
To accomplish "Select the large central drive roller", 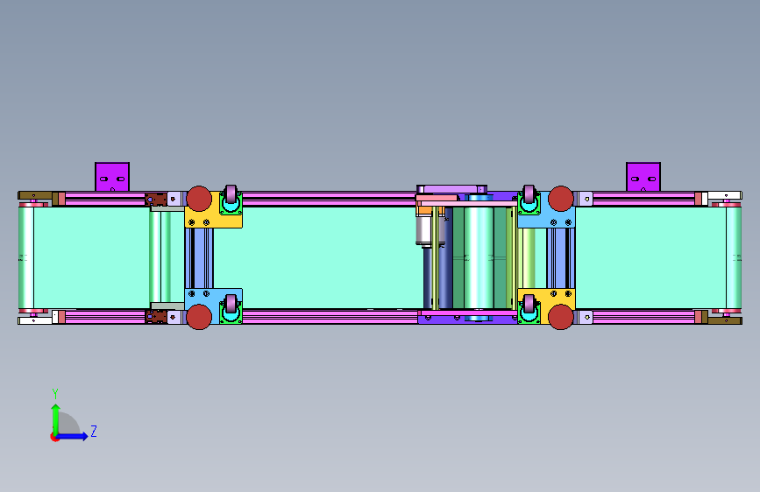I will (x=479, y=258).
